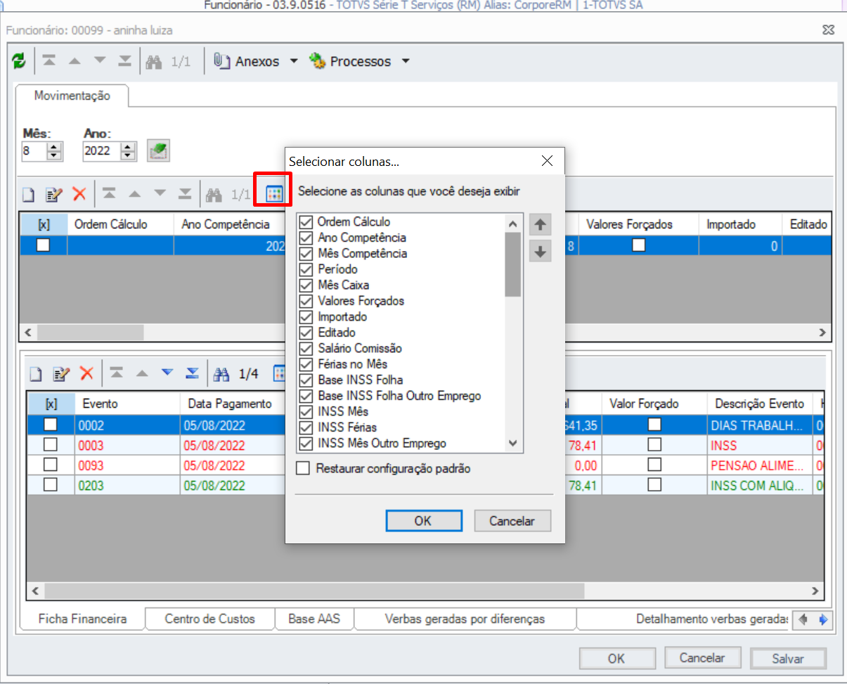The height and width of the screenshot is (684, 847).
Task: Click the binoculars search icon showing 1/4
Action: tap(221, 373)
